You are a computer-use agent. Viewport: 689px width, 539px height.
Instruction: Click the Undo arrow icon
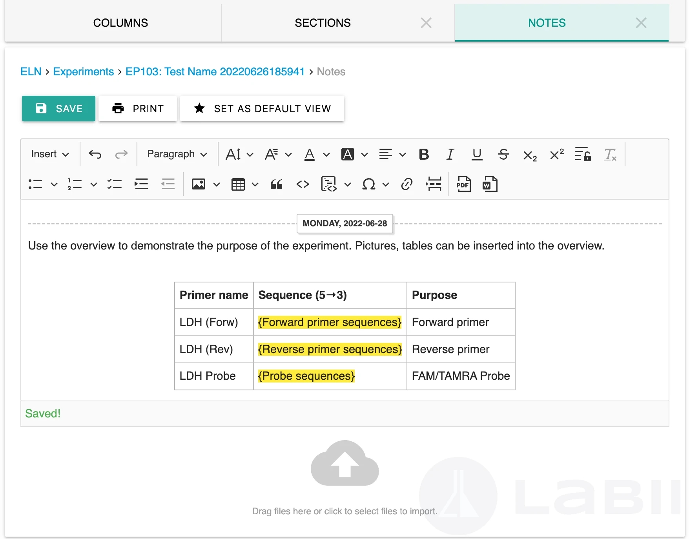pos(95,154)
